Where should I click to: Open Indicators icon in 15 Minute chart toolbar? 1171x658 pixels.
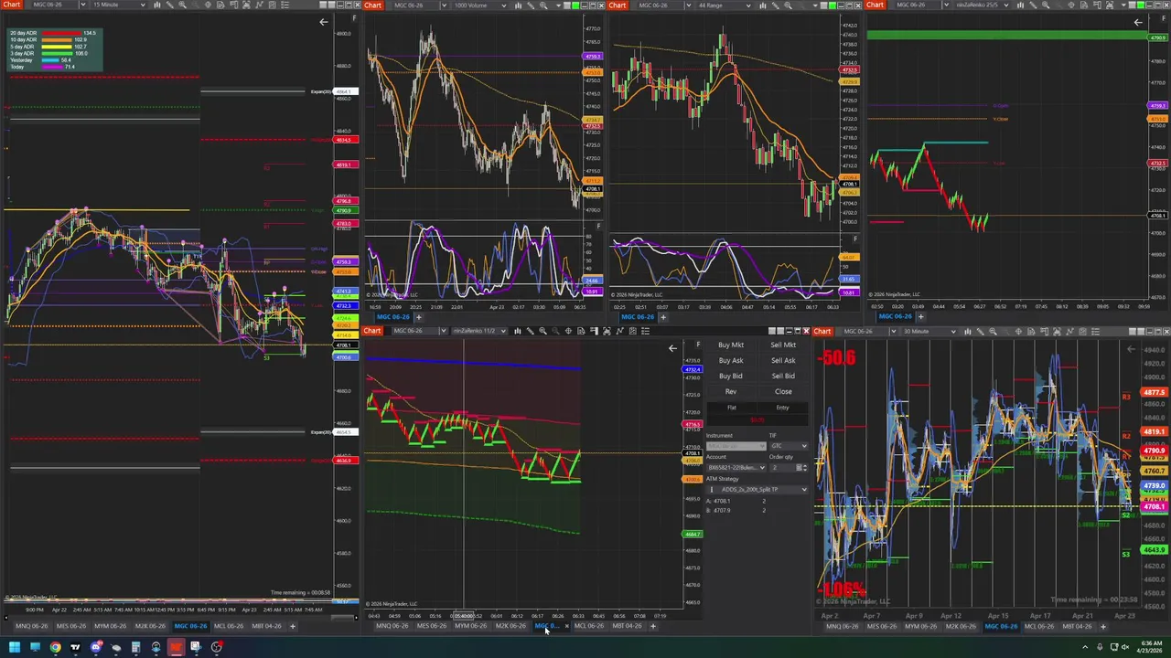click(x=259, y=5)
